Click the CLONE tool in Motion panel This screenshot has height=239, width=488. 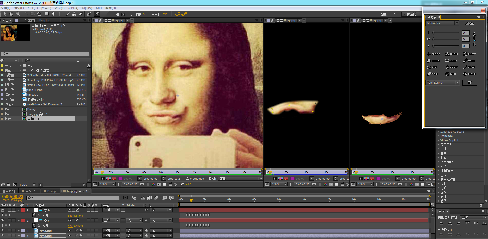[x=433, y=61]
